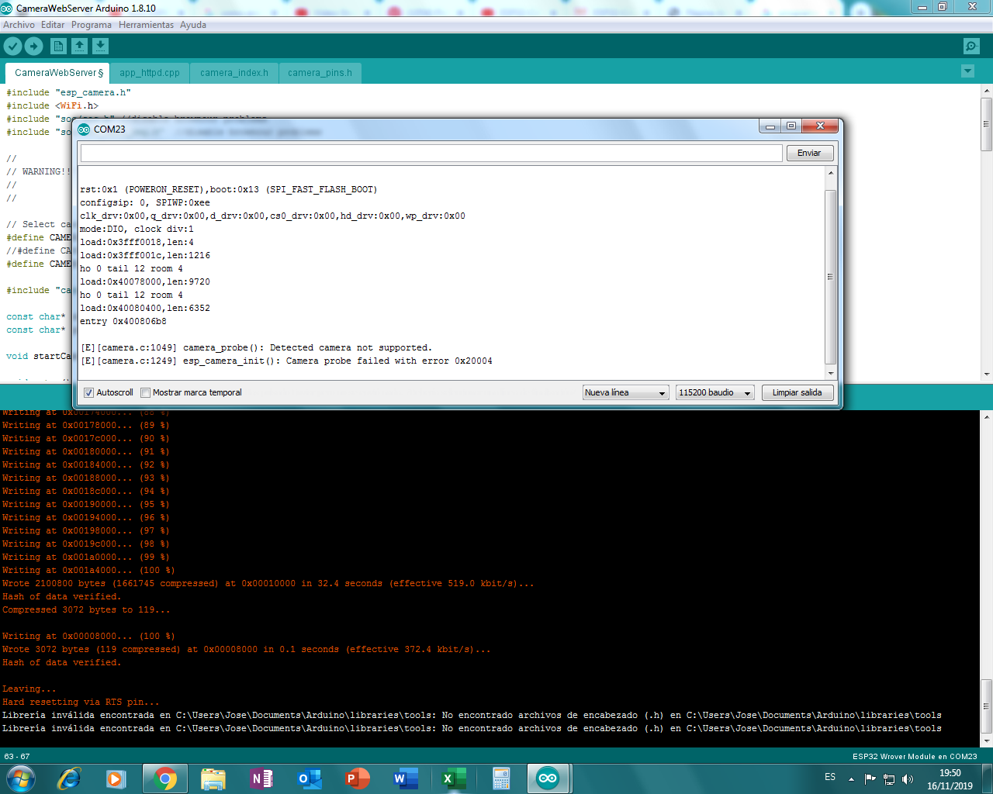The width and height of the screenshot is (993, 794).
Task: Click the Upload arrow icon
Action: [33, 47]
